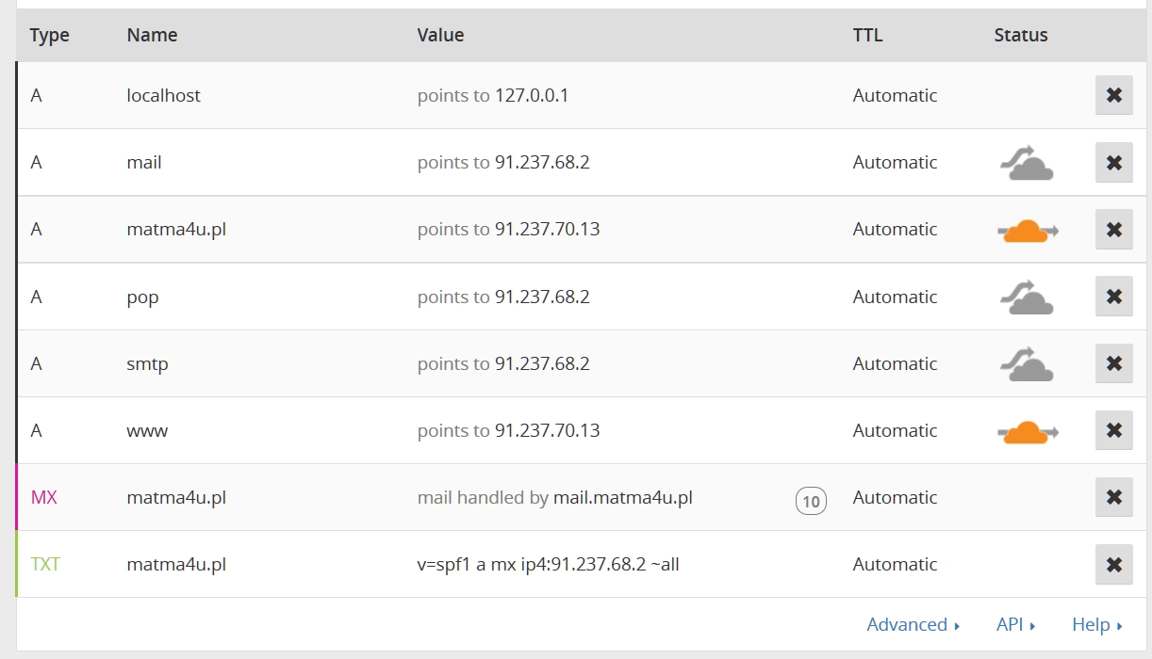
Task: Remove the pop A record
Action: tap(1113, 297)
